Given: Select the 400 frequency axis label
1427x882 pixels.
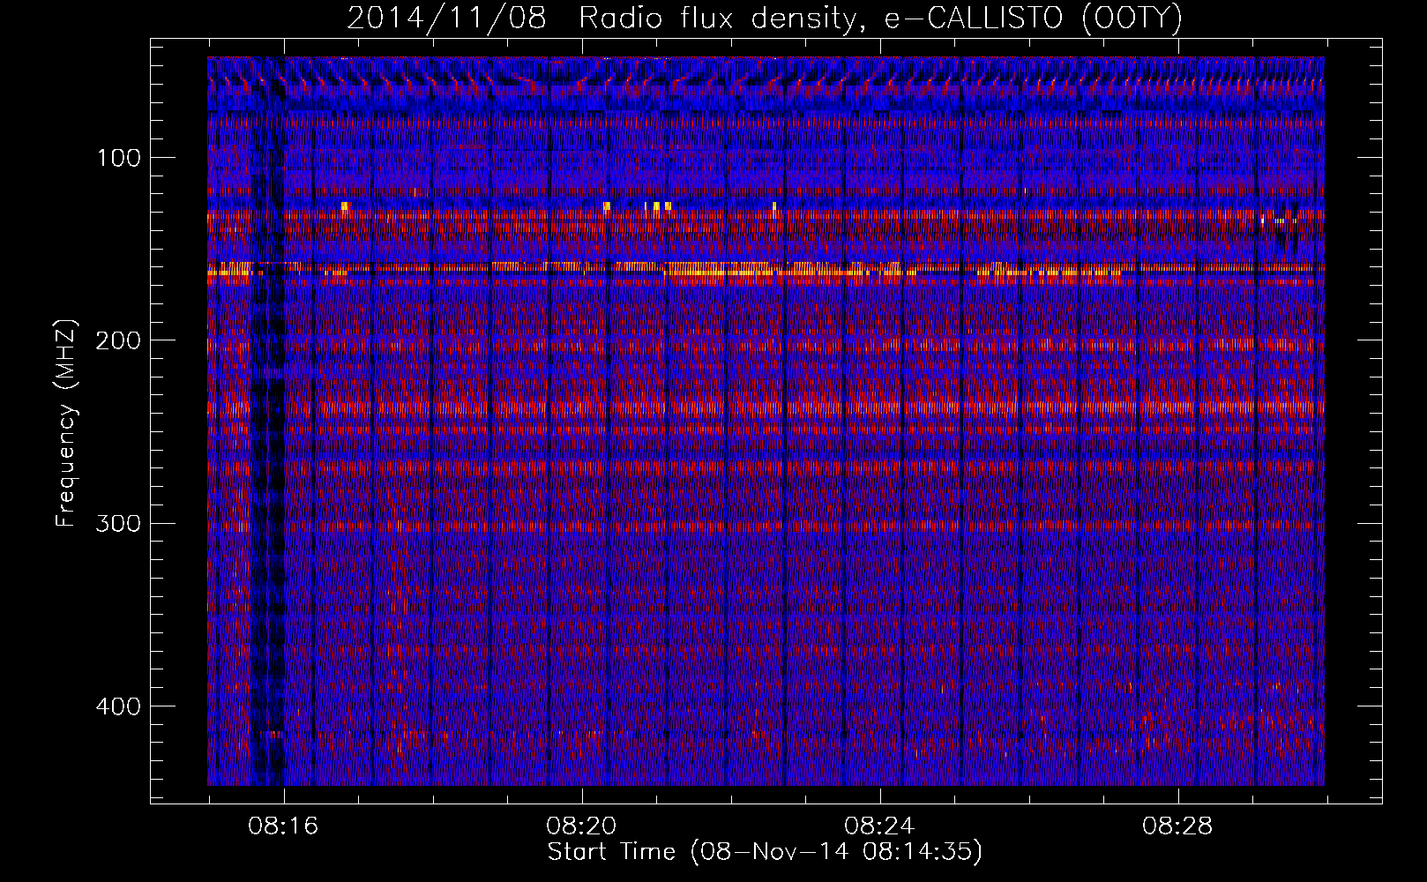Looking at the screenshot, I should (x=118, y=706).
